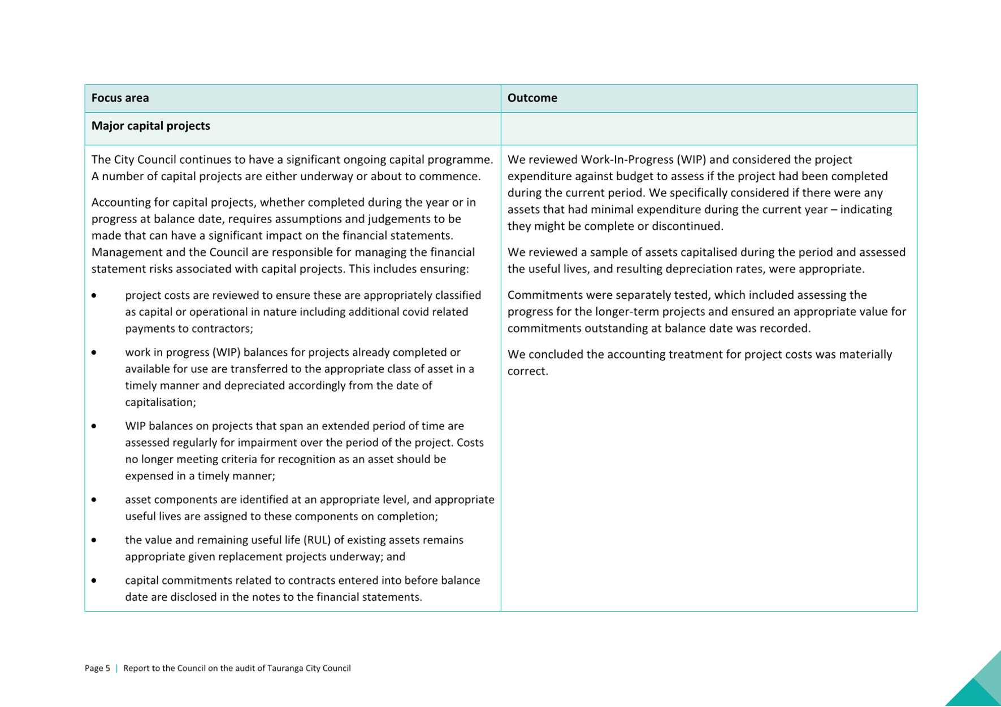Click the bullet before "WIP balances on projects"
Image resolution: width=1001 pixels, height=707 pixels.
(94, 426)
